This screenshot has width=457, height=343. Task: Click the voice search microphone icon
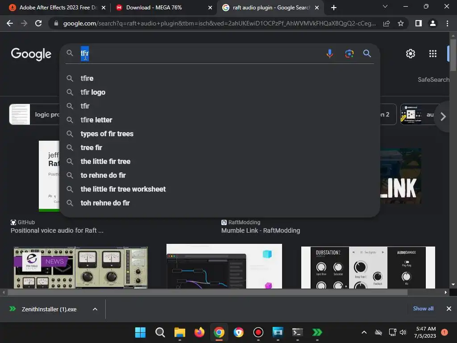[330, 54]
